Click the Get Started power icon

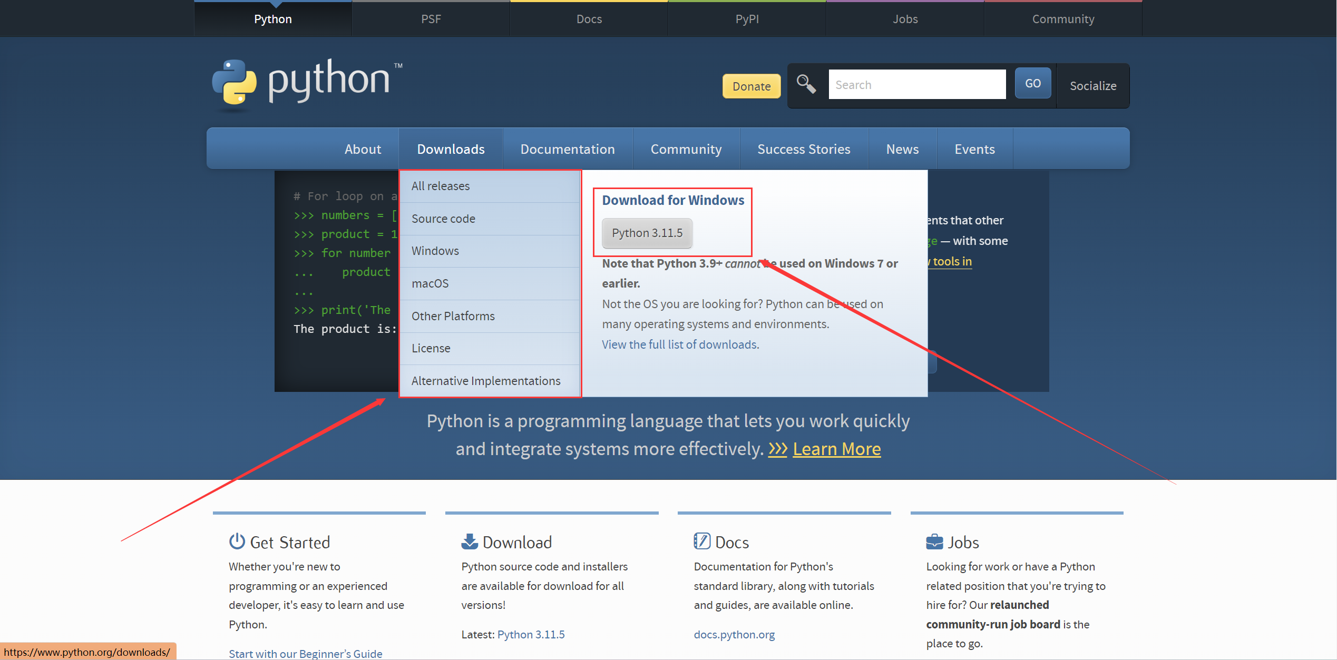tap(237, 541)
